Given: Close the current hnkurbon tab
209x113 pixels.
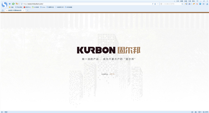Looking at the screenshot, I should coord(24,10).
